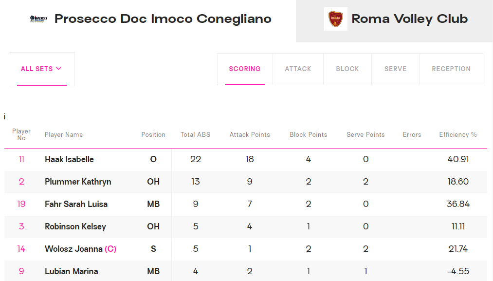Sort by Efficiency % column header
This screenshot has height=281, width=493.
click(458, 135)
